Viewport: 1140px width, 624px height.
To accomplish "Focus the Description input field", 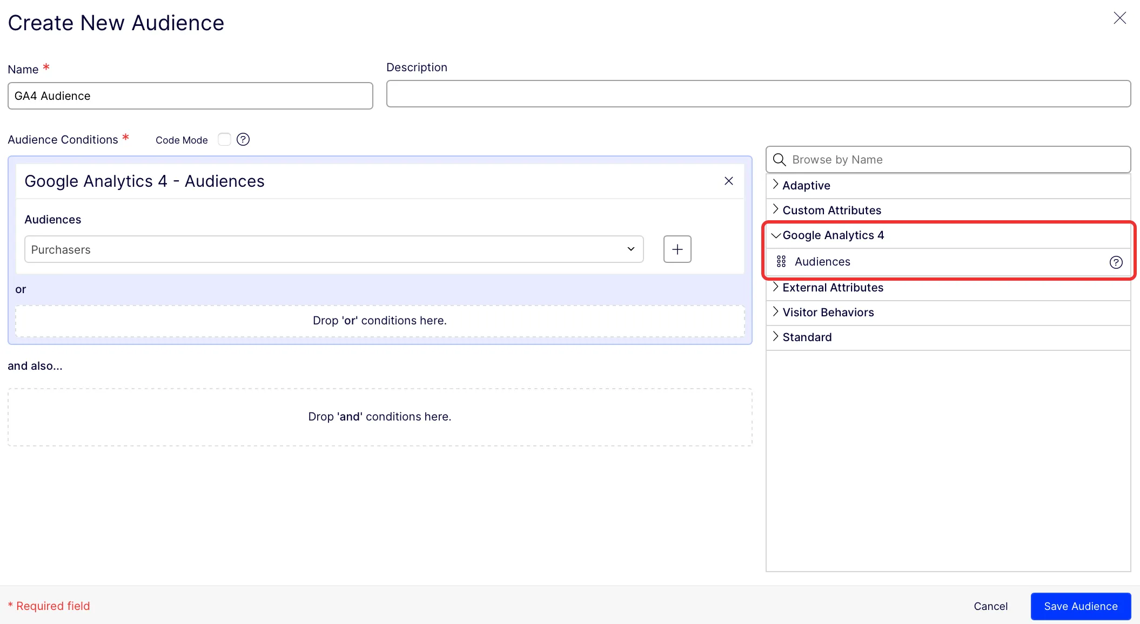I will click(759, 94).
